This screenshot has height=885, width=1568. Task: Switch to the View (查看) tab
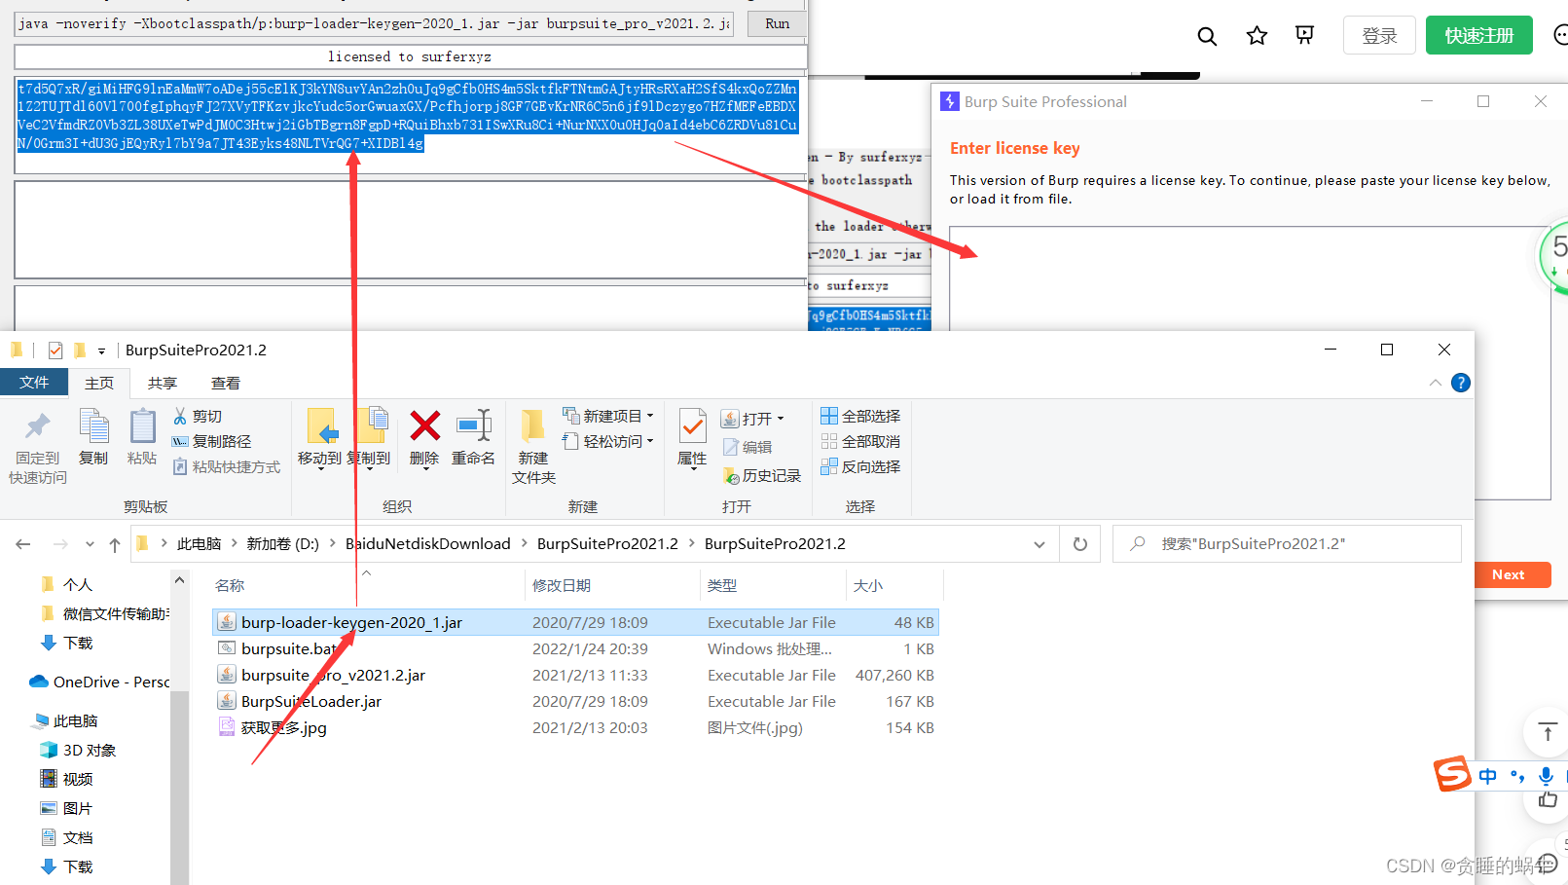tap(226, 384)
